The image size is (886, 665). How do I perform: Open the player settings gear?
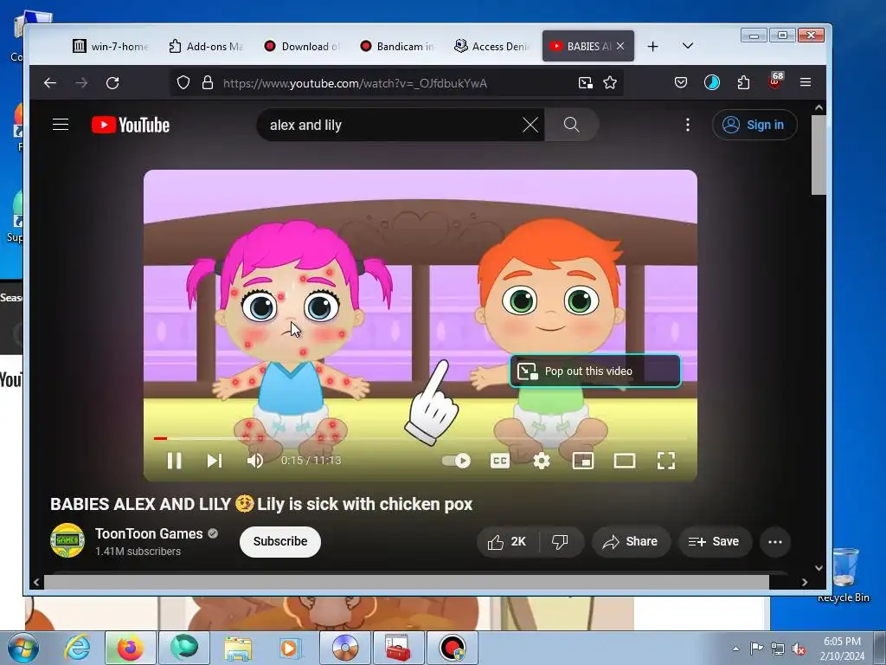pyautogui.click(x=542, y=461)
